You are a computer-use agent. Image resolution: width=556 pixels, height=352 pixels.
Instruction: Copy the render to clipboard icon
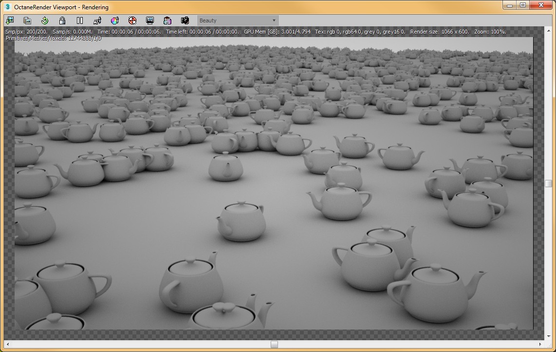point(27,20)
